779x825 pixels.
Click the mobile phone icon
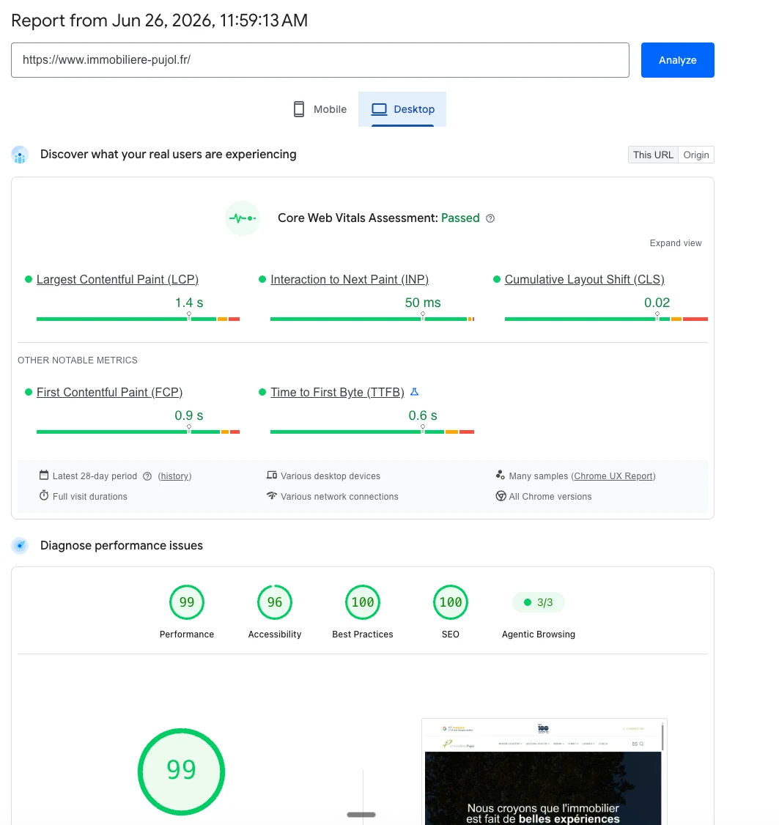[x=299, y=109]
